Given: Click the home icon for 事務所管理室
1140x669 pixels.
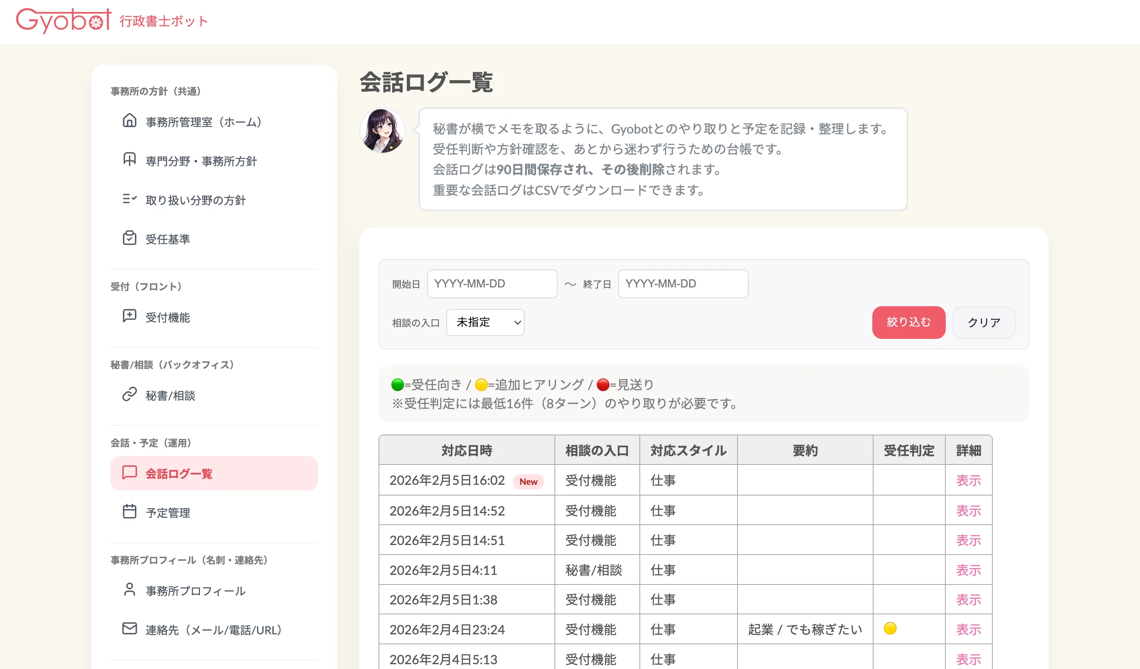Looking at the screenshot, I should [x=129, y=121].
